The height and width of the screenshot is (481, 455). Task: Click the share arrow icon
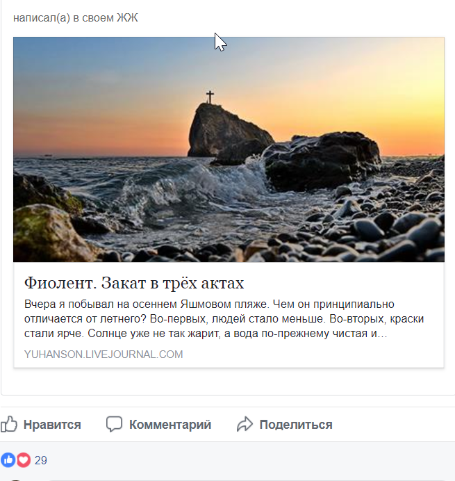[x=245, y=424]
